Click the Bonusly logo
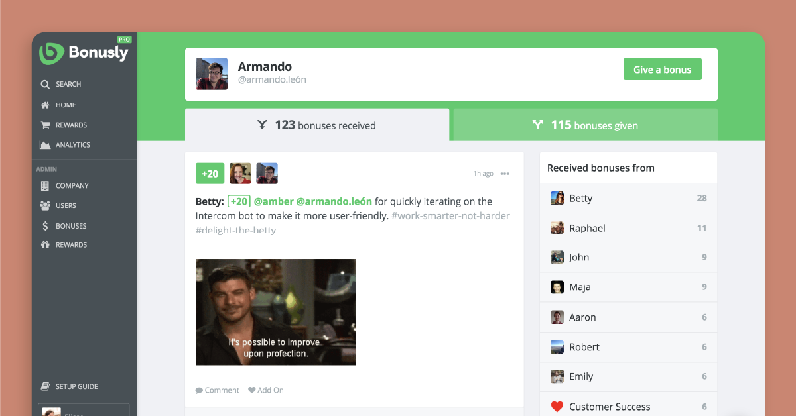Screen dimensions: 796x416 84,53
